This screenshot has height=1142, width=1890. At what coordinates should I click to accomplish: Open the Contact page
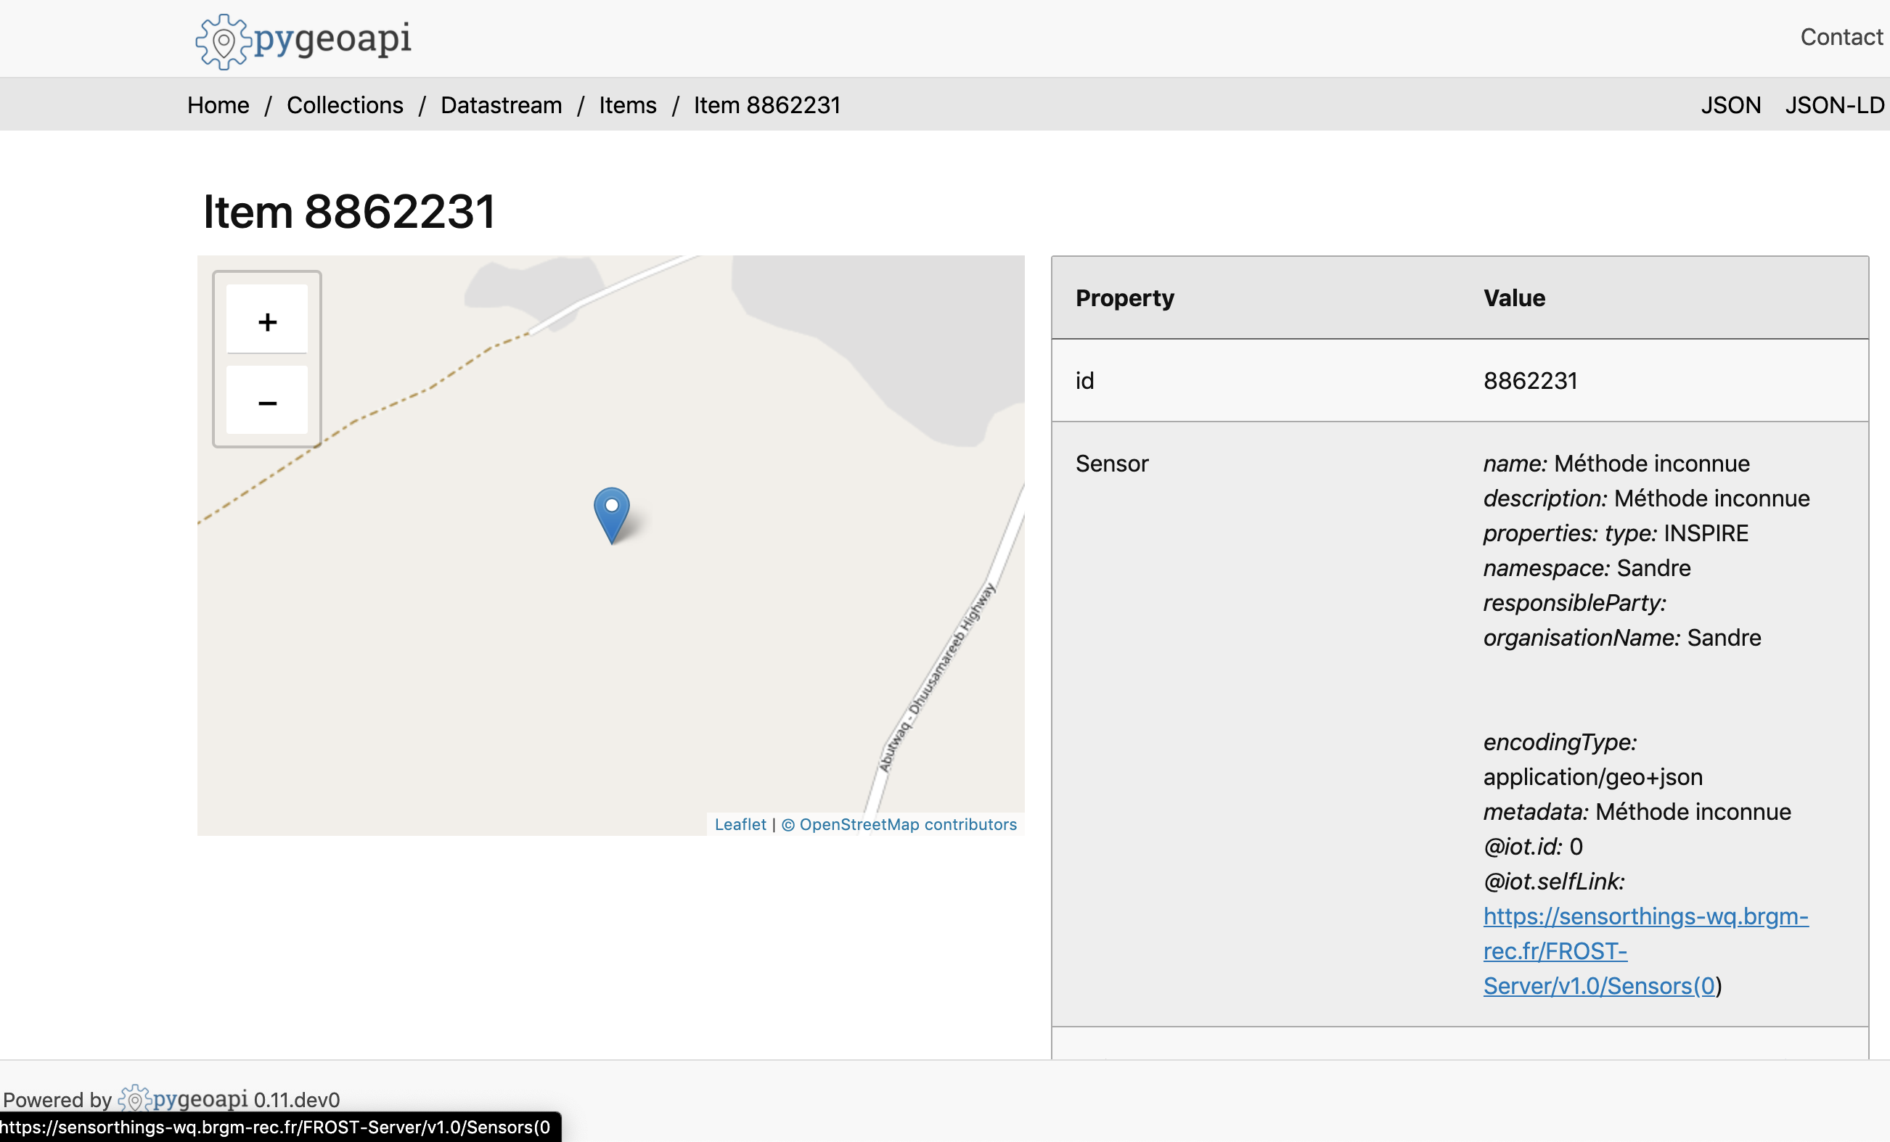tap(1841, 37)
